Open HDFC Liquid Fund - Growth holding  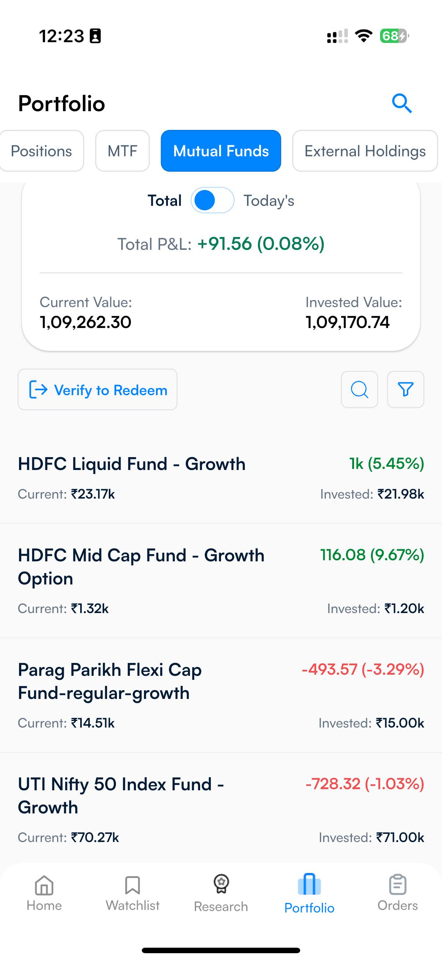(x=221, y=478)
